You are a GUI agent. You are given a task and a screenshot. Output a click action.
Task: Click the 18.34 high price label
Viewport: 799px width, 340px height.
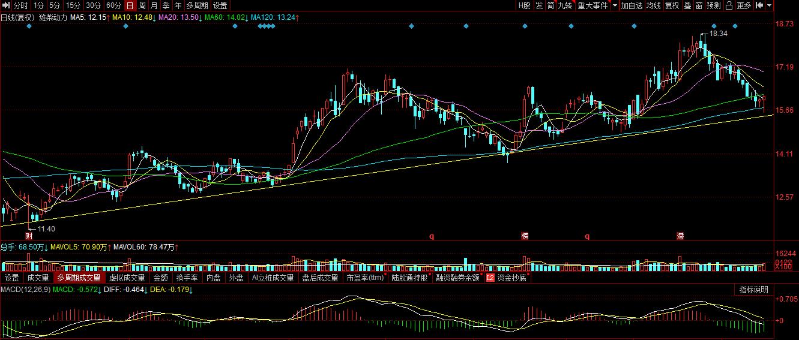point(718,34)
